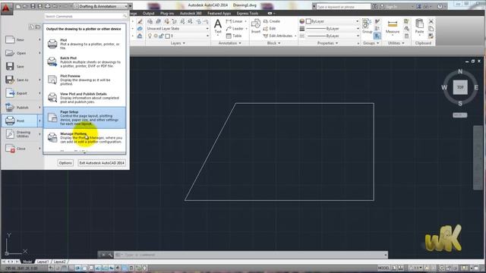This screenshot has height=273, width=486.
Task: Choose View Plot and Publish Details
Action: coord(84,98)
